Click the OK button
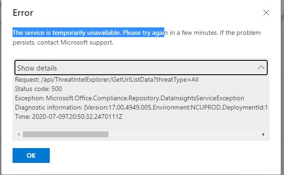 [x=31, y=156]
